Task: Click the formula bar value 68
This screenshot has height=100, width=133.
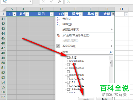Action: [x=68, y=1]
